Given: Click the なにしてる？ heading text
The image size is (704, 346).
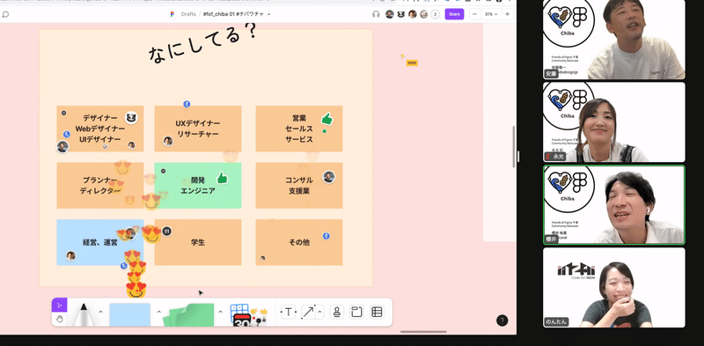Looking at the screenshot, I should tap(203, 44).
